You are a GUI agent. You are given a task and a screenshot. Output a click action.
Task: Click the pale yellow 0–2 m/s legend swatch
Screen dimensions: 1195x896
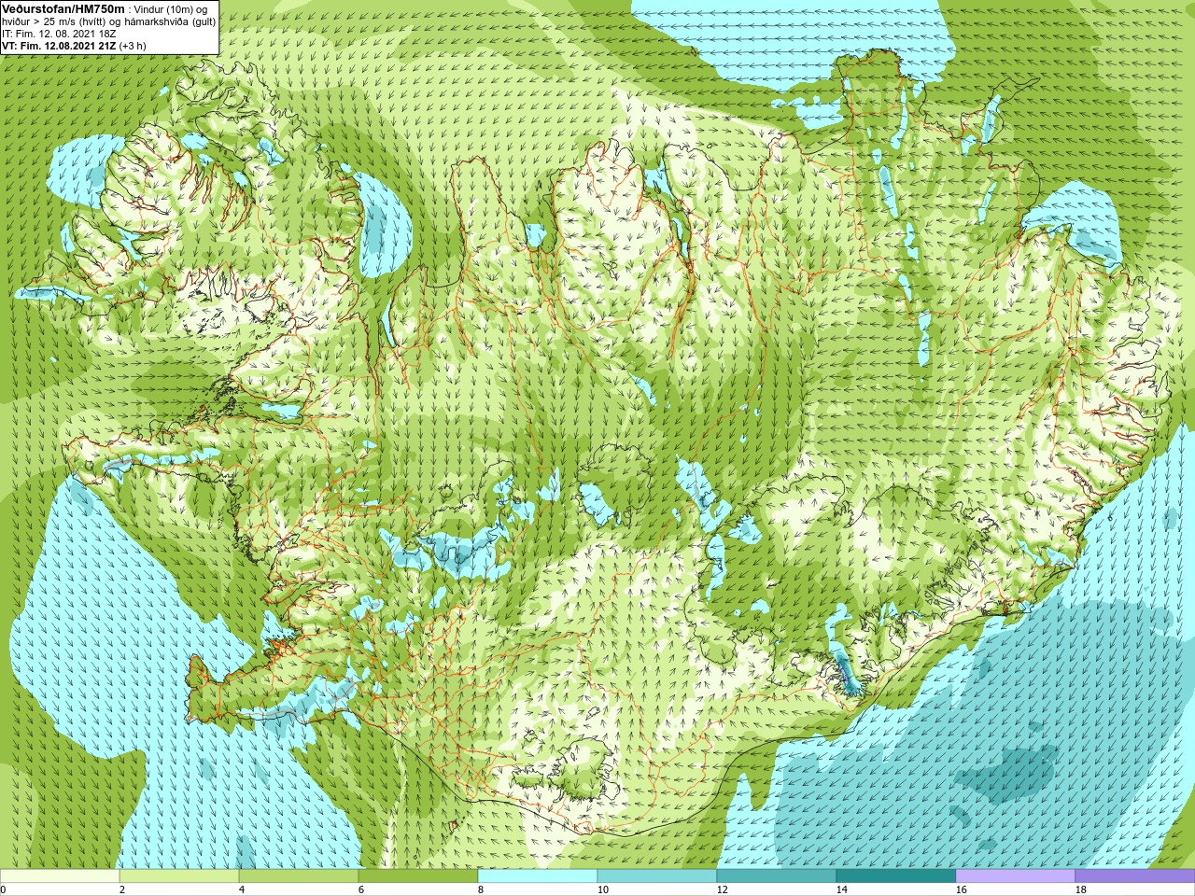[60, 876]
